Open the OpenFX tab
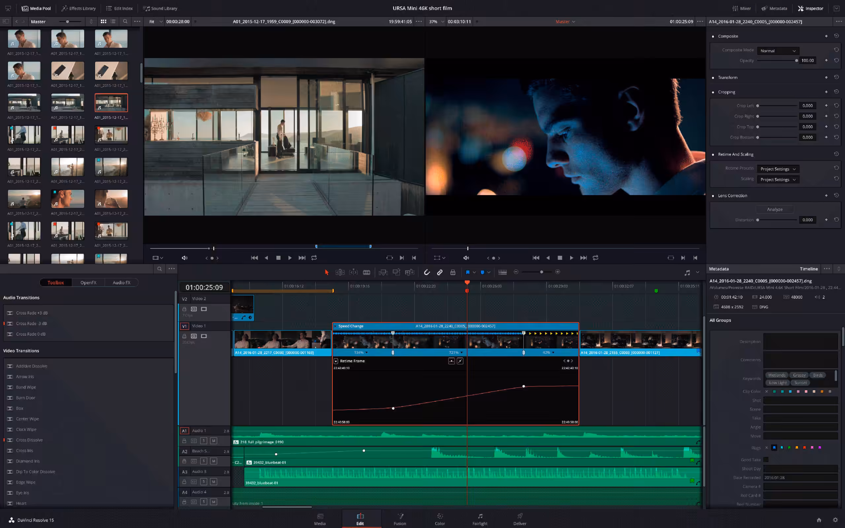845x528 pixels. pos(88,282)
